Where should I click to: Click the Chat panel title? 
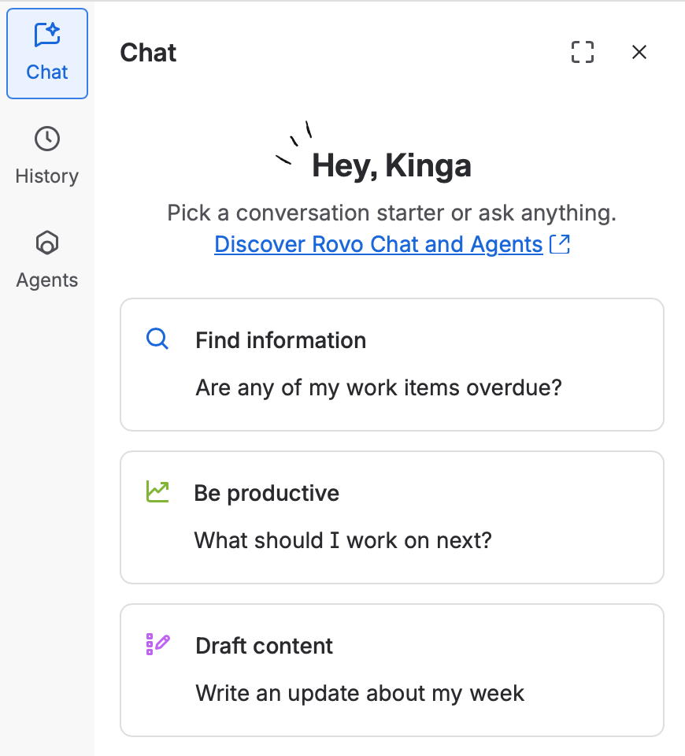point(148,53)
